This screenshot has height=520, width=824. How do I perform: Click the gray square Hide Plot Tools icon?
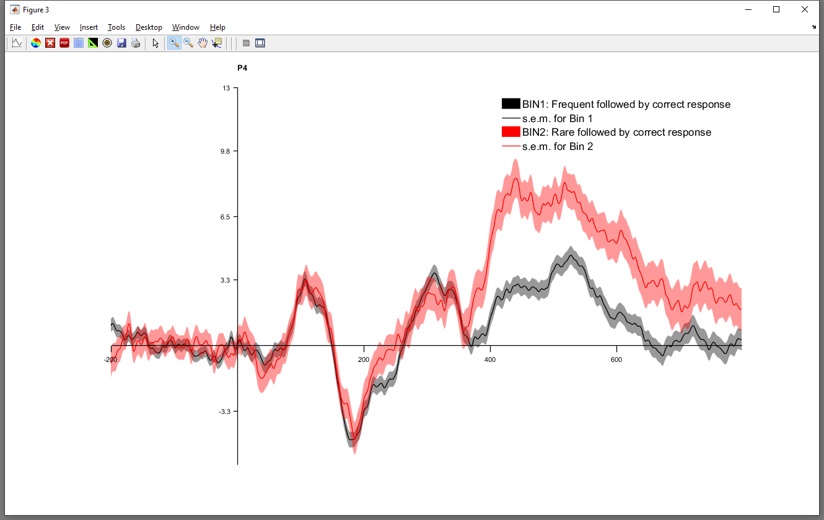[x=246, y=43]
